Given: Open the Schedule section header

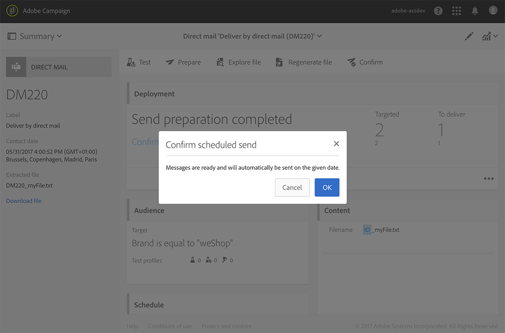Looking at the screenshot, I should [218, 304].
